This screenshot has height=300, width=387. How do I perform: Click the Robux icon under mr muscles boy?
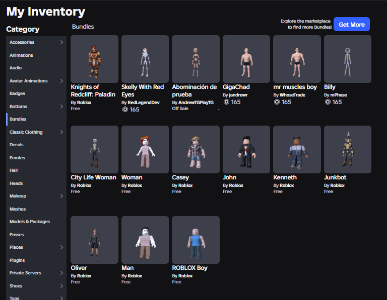click(x=277, y=102)
